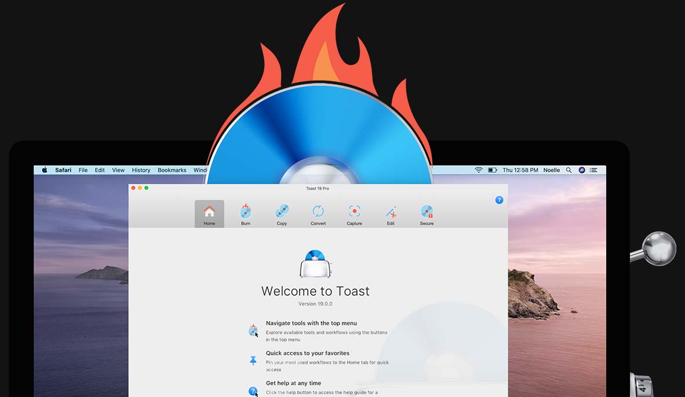This screenshot has height=397, width=685.
Task: Click the Thu 12:58 PM clock
Action: (520, 170)
